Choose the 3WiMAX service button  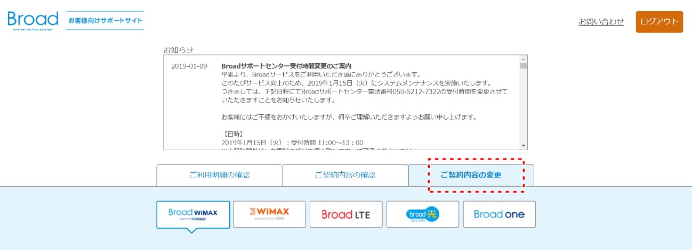tap(269, 214)
